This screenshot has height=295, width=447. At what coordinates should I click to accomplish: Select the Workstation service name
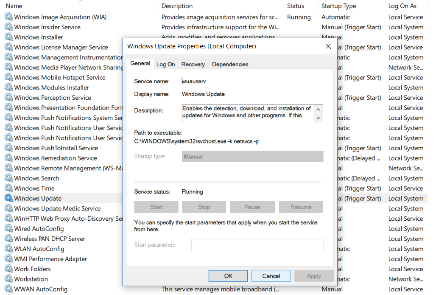(31, 279)
